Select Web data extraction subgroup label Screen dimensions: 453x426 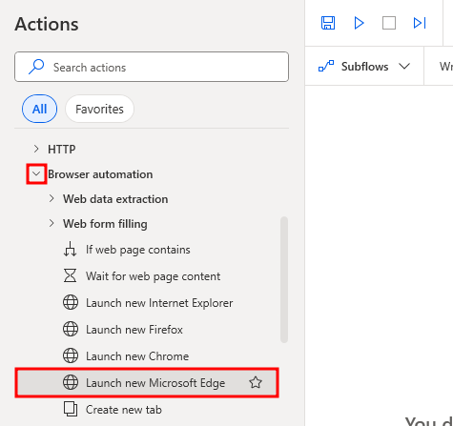[x=115, y=199]
